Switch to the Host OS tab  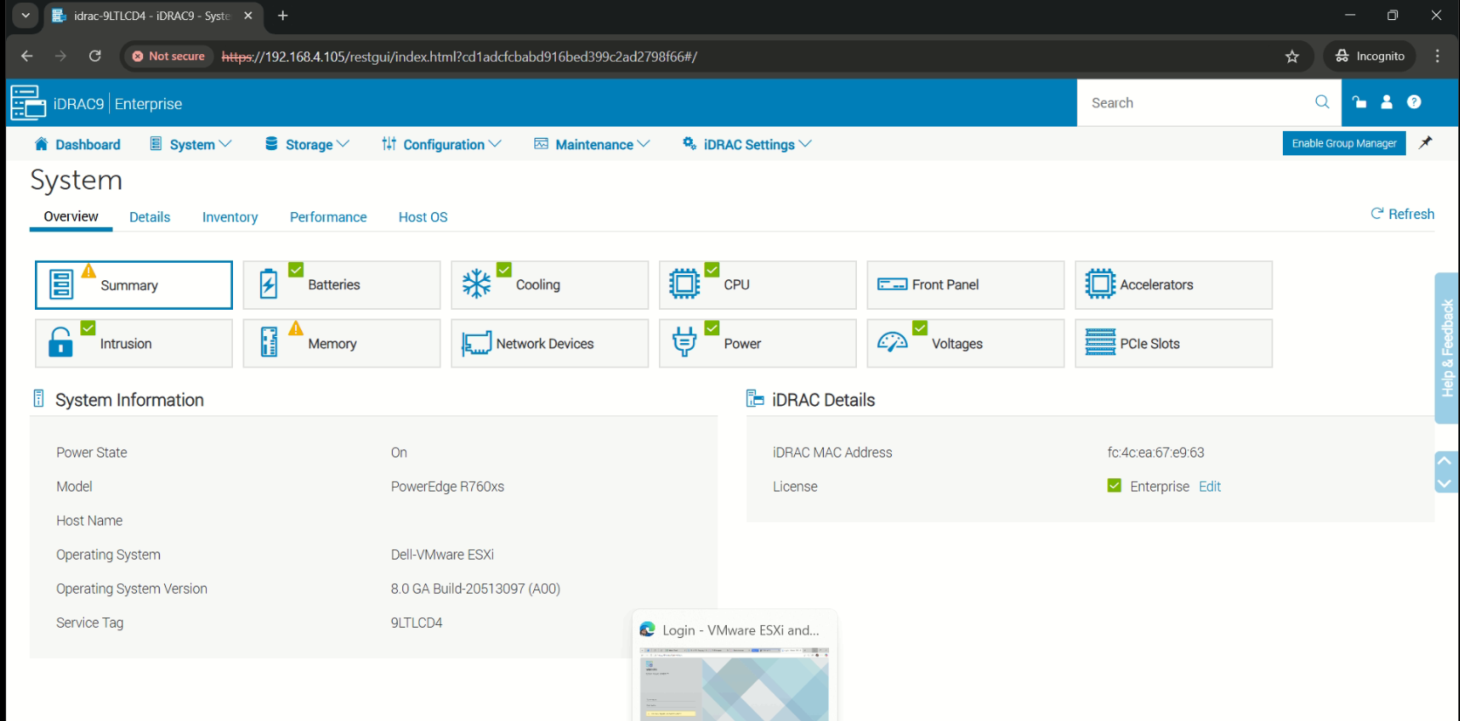click(x=422, y=217)
